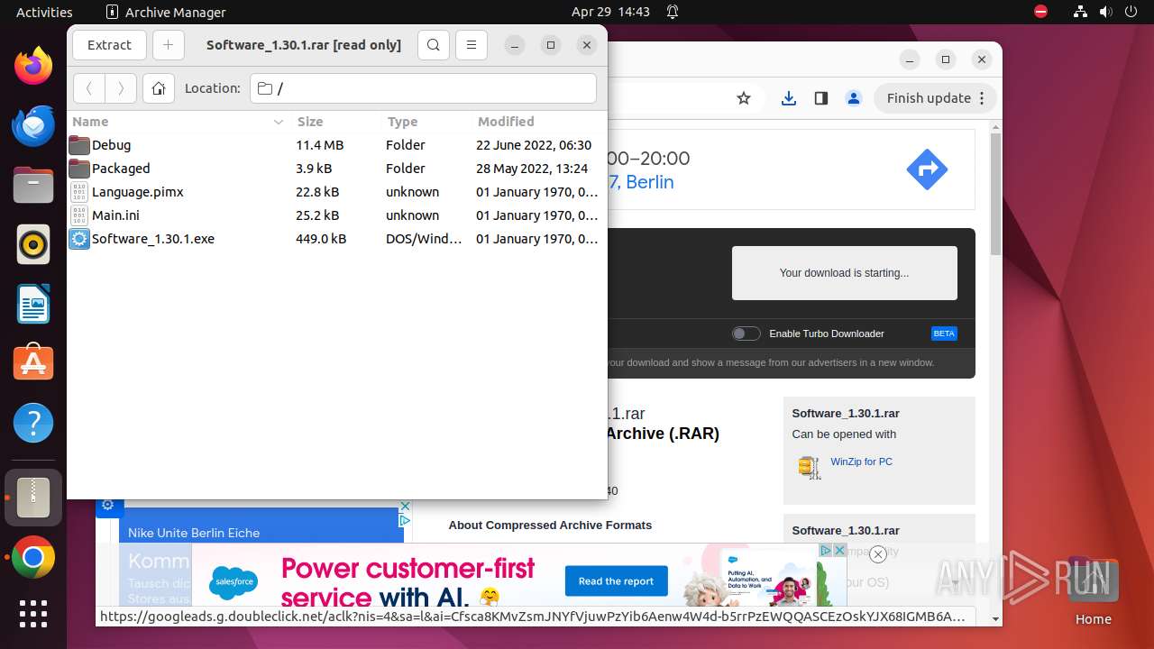Image resolution: width=1154 pixels, height=649 pixels.
Task: Open the Archive Manager app menu in top bar
Action: click(166, 12)
